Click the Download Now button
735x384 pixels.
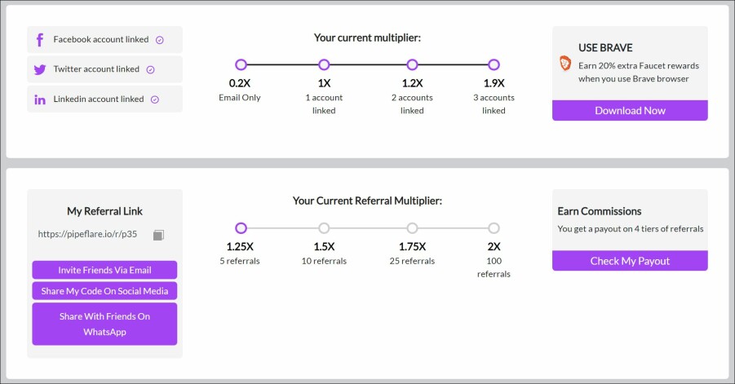click(630, 111)
